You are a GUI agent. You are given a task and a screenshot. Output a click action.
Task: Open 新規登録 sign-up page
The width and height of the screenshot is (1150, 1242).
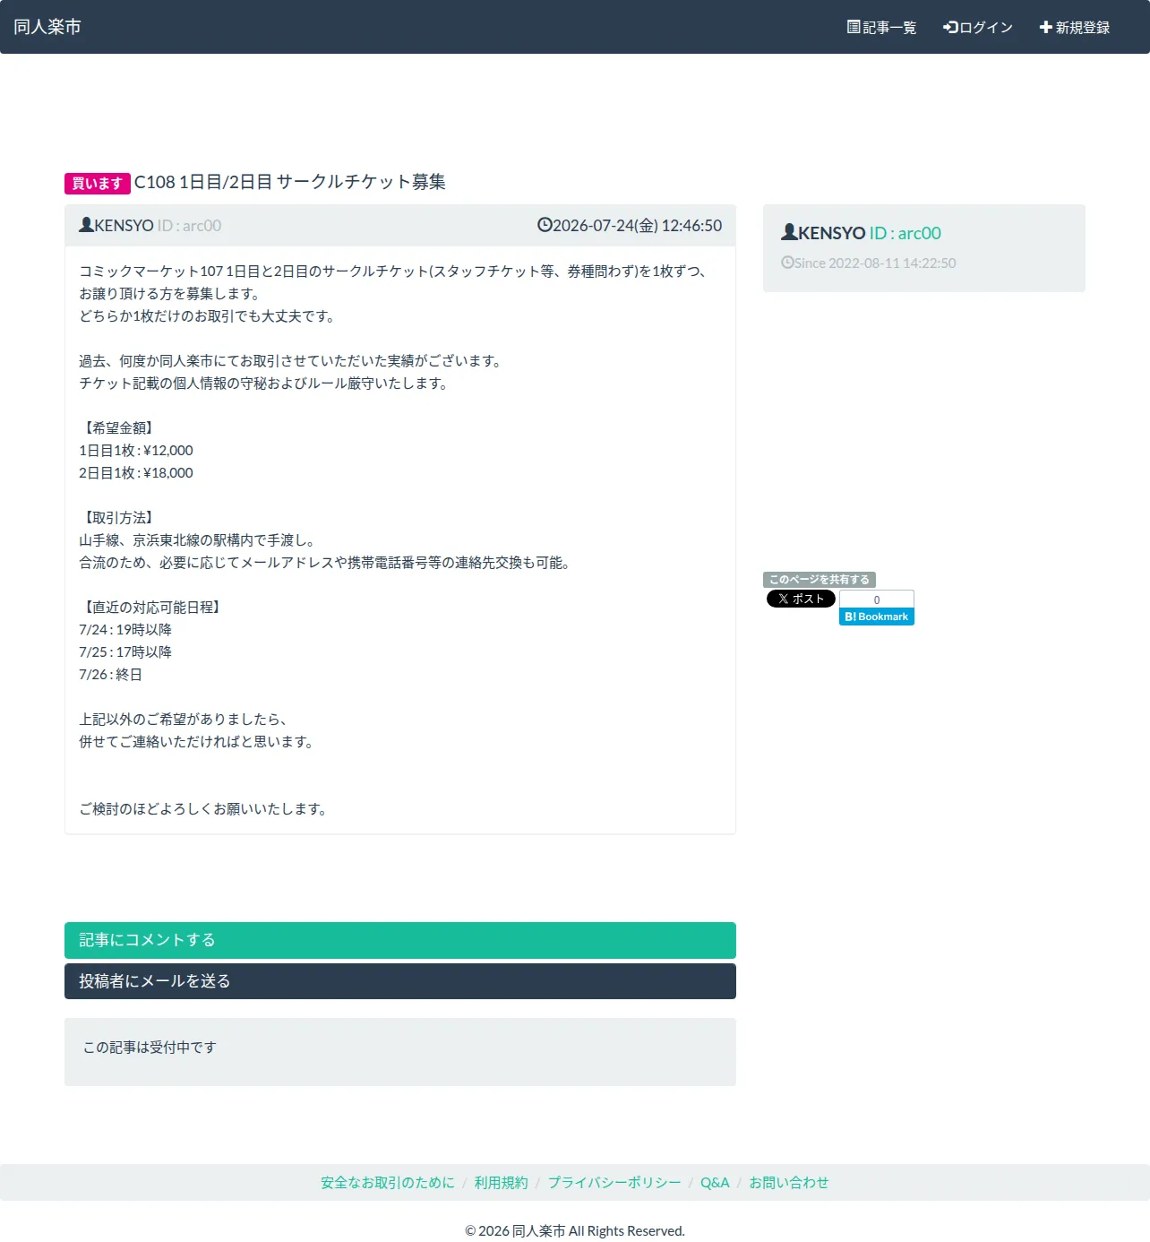click(x=1074, y=27)
